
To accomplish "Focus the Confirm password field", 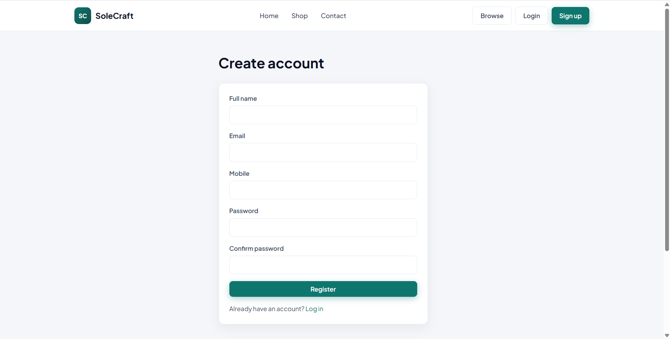I will (323, 265).
